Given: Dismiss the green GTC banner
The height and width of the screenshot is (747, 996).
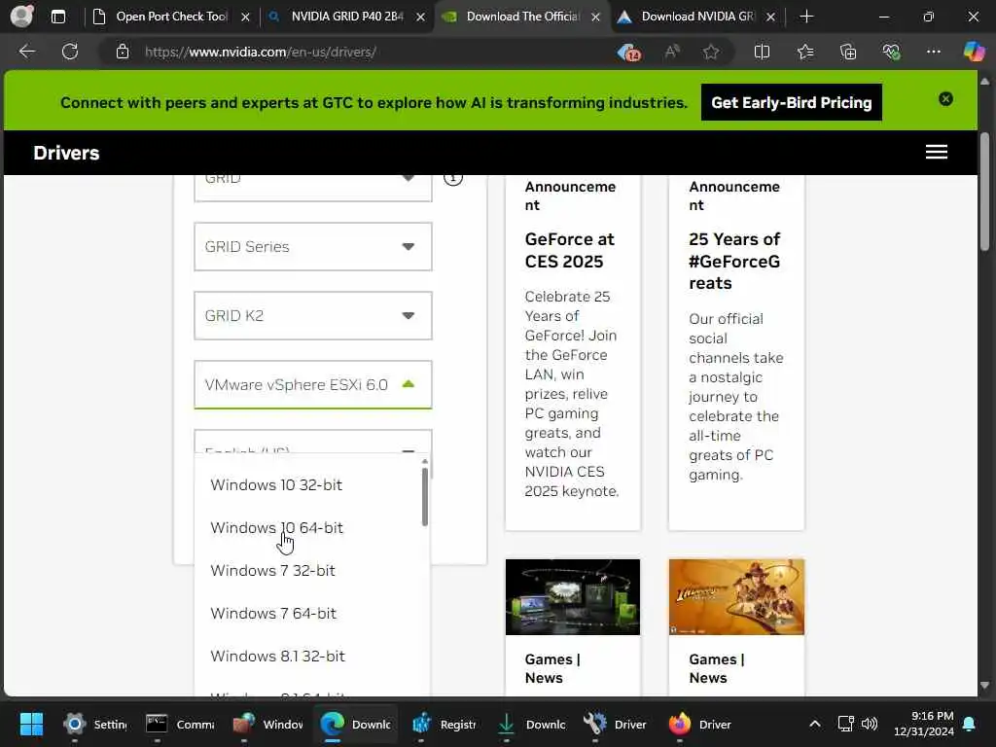Looking at the screenshot, I should tap(945, 99).
